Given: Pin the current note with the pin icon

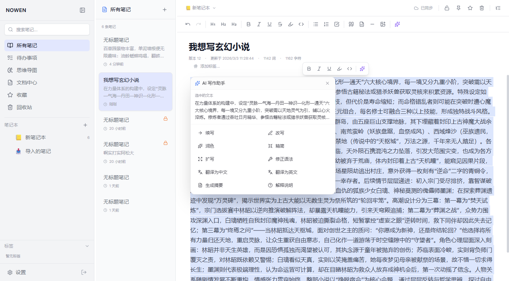Looking at the screenshot, I should [459, 8].
